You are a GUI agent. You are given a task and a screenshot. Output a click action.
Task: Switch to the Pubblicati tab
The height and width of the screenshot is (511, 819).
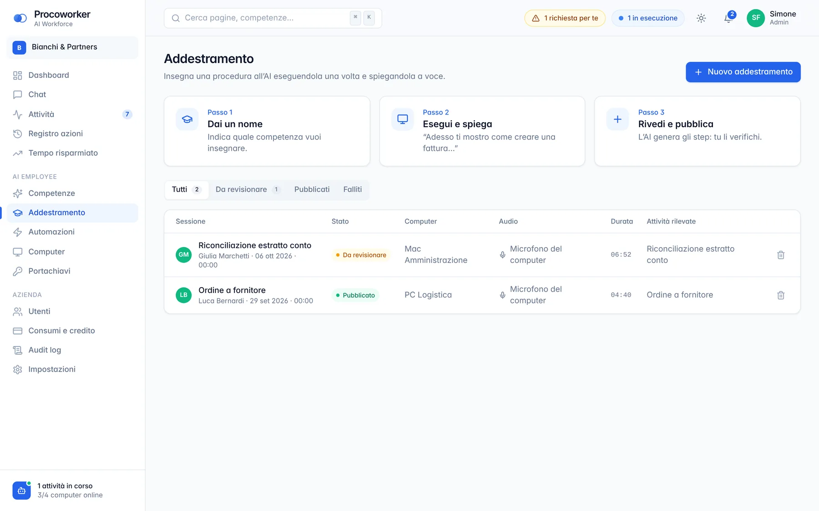(312, 190)
